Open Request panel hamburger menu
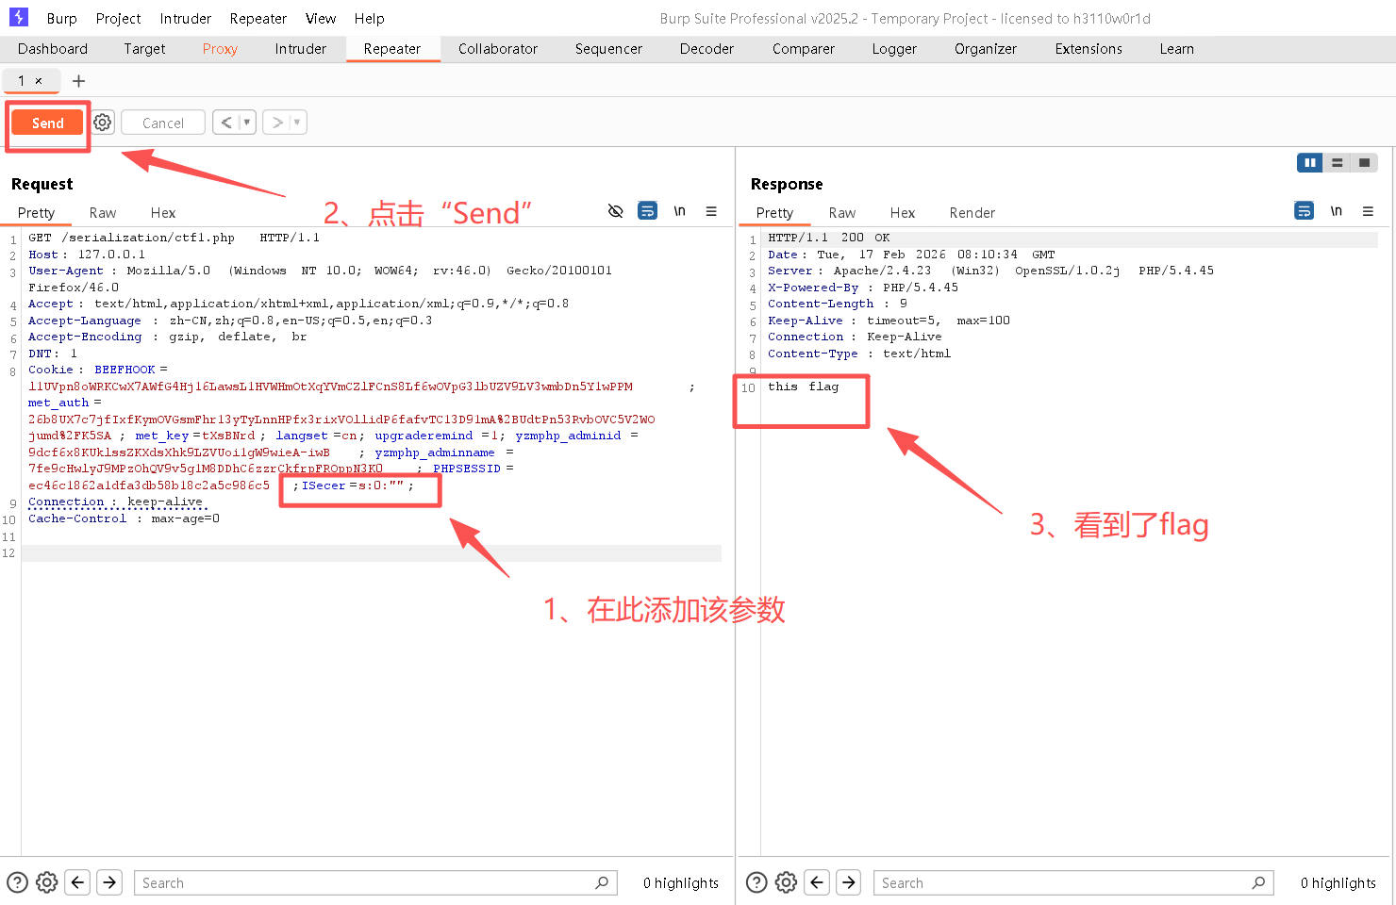Image resolution: width=1396 pixels, height=905 pixels. pos(711,211)
